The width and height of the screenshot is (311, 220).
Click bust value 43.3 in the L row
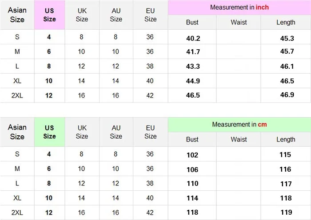(x=193, y=66)
